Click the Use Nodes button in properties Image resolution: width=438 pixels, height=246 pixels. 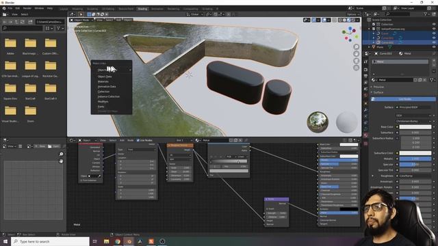(x=403, y=99)
